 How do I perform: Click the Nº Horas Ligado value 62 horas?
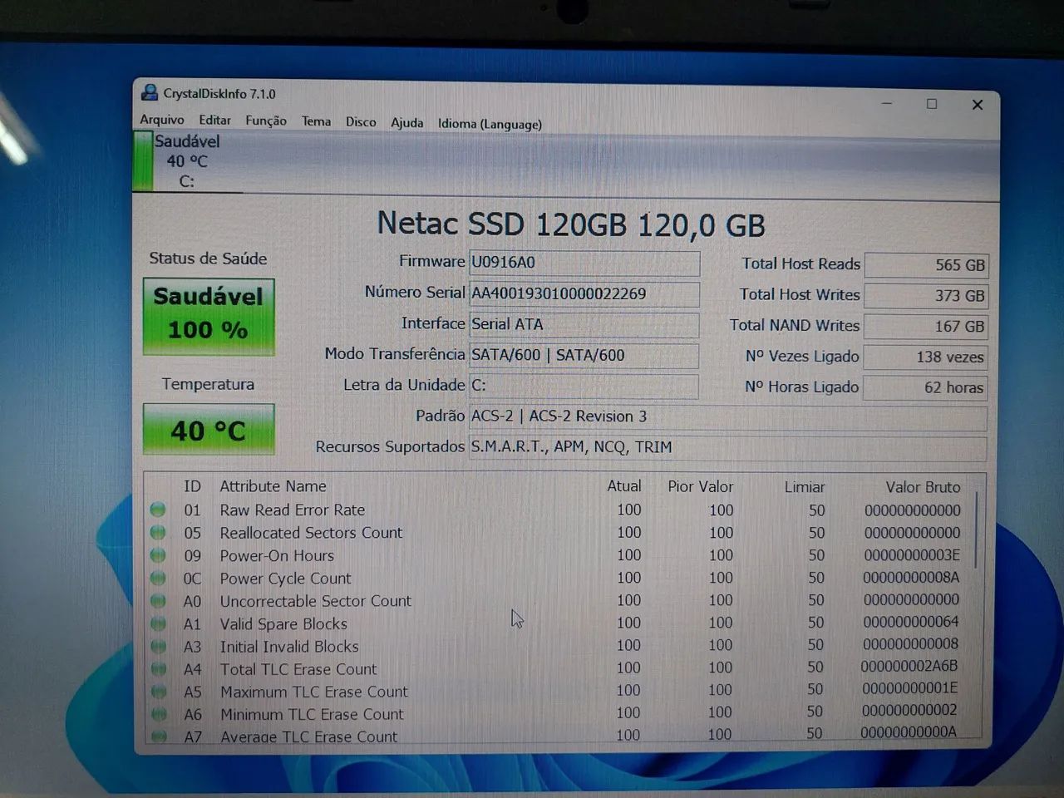(926, 388)
